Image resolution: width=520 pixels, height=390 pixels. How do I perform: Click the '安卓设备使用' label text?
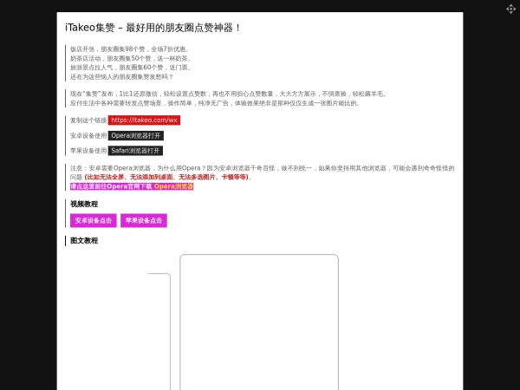(88, 136)
